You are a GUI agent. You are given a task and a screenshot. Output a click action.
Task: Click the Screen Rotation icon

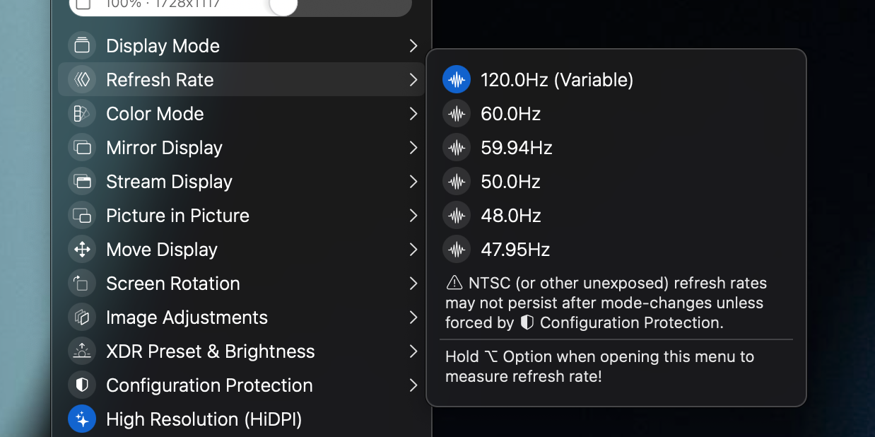coord(82,283)
